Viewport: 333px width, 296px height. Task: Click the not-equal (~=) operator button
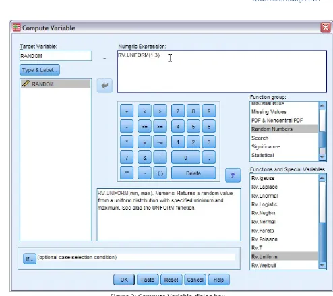point(160,142)
